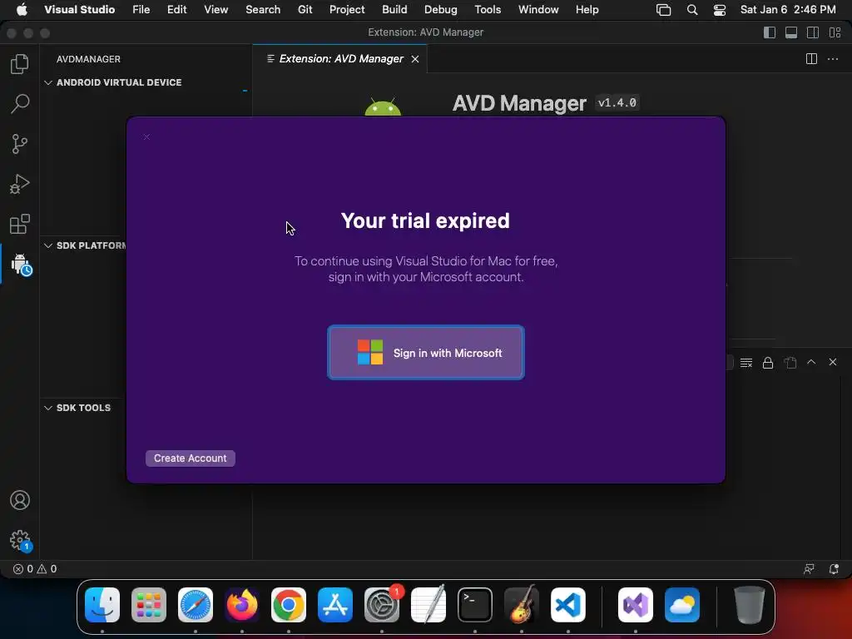Image resolution: width=852 pixels, height=639 pixels.
Task: Open the Tools menu
Action: (488, 10)
